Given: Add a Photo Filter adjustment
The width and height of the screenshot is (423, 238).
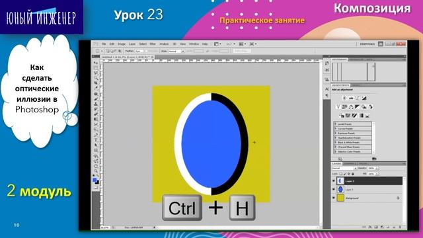Looking at the screenshot, I should [364, 107].
